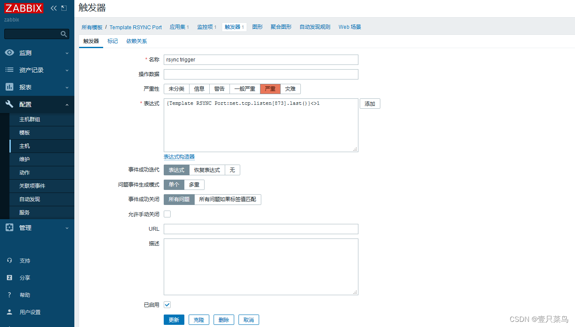The image size is (575, 327).
Task: Open 图形 in template navigation
Action: pyautogui.click(x=257, y=27)
